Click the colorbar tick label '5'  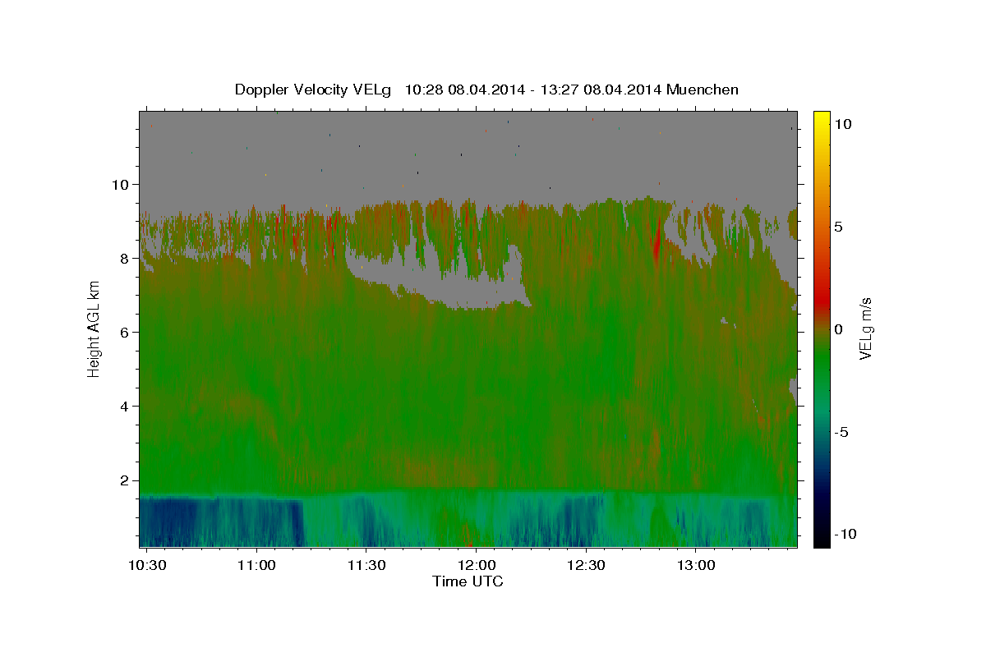click(838, 227)
